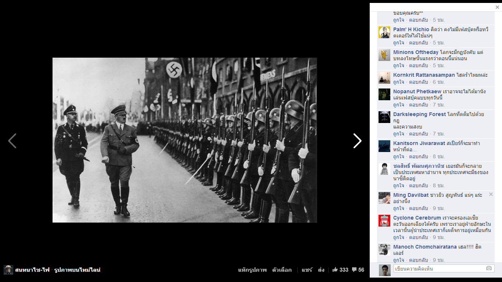Like Minions Oftheday's comment via ถูกใจ
502x282 pixels.
pos(399,65)
